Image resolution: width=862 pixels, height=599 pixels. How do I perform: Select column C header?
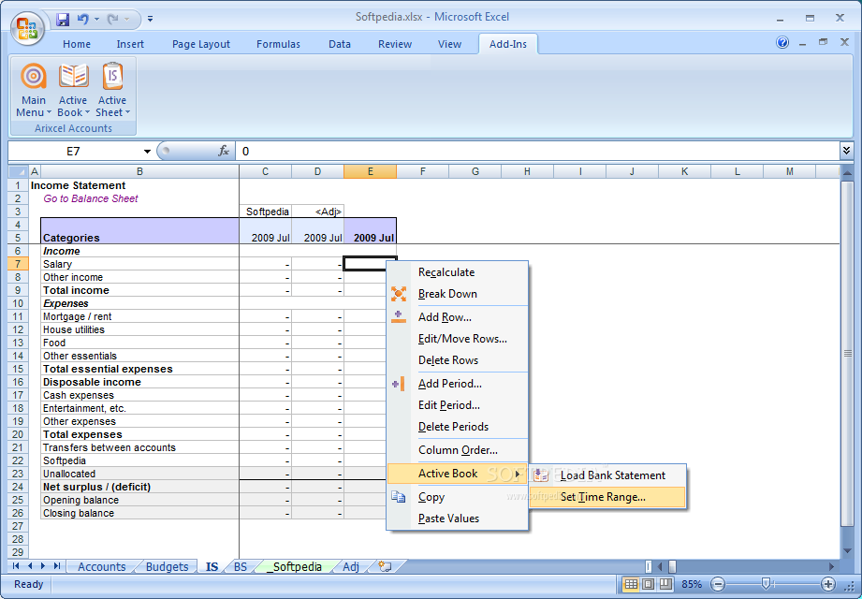pos(265,171)
